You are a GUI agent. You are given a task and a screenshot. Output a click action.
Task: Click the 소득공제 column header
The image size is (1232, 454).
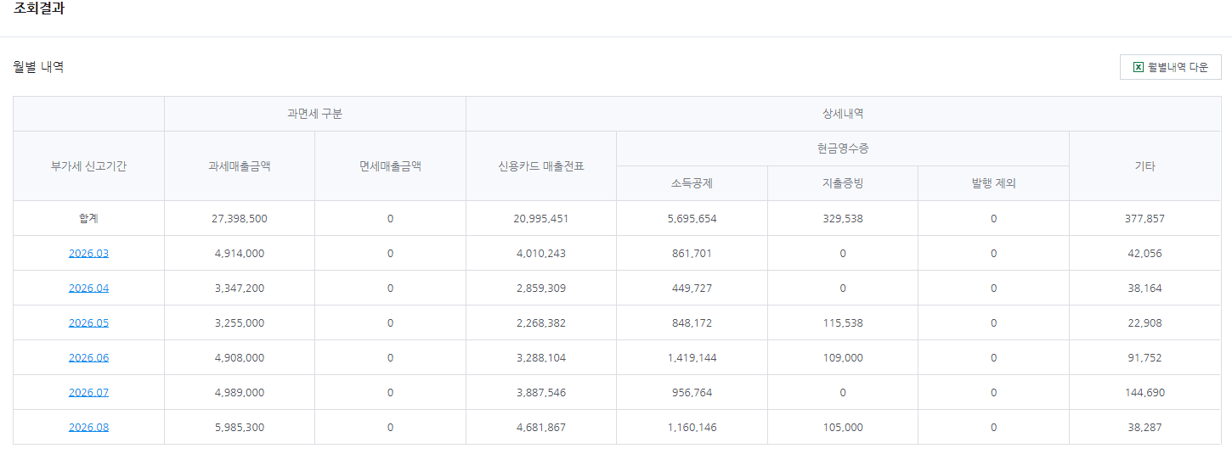(x=692, y=183)
